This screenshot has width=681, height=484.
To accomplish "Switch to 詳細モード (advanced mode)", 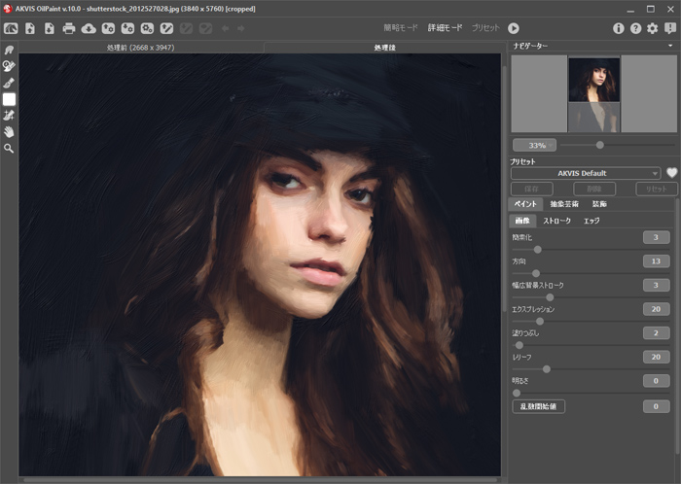I will 444,29.
